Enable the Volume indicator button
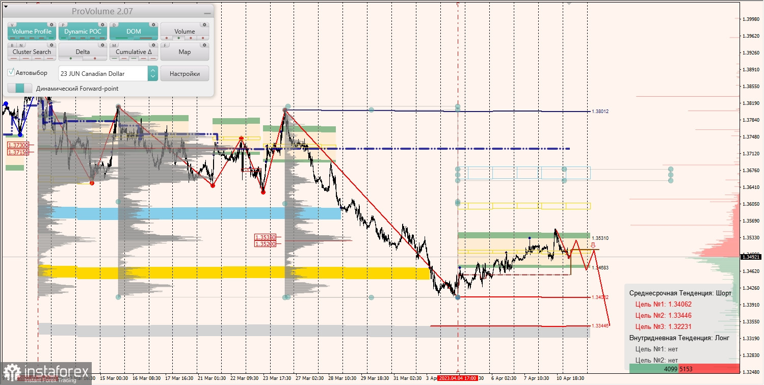Screen dimensions: 764x385 click(x=185, y=32)
